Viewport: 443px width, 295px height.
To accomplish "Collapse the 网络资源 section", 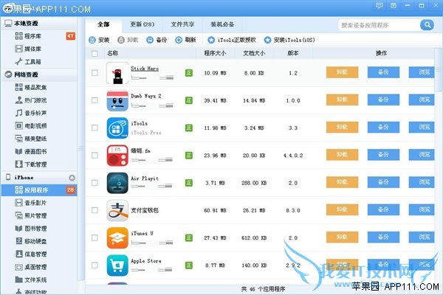I will (39, 74).
